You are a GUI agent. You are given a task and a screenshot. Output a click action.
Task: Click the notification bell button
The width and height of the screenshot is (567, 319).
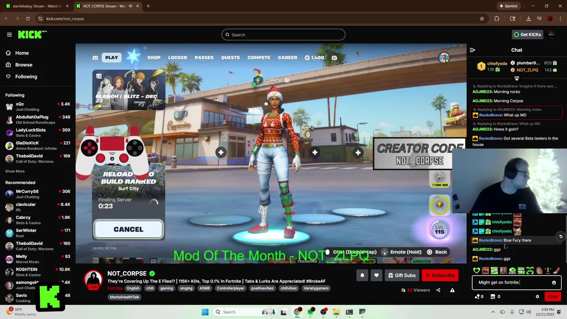click(362, 276)
